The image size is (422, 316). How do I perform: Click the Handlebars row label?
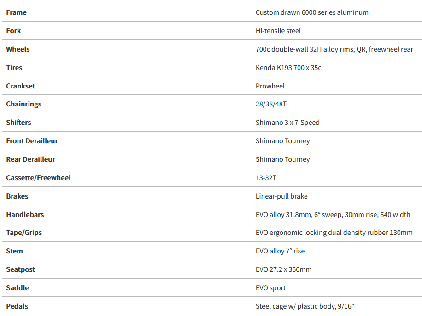click(x=25, y=215)
